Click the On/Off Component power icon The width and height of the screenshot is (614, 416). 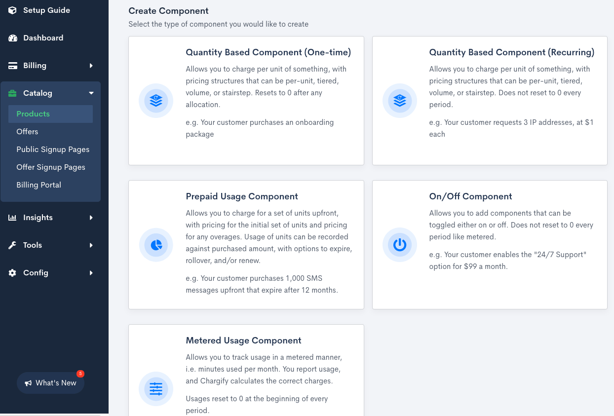click(x=399, y=245)
